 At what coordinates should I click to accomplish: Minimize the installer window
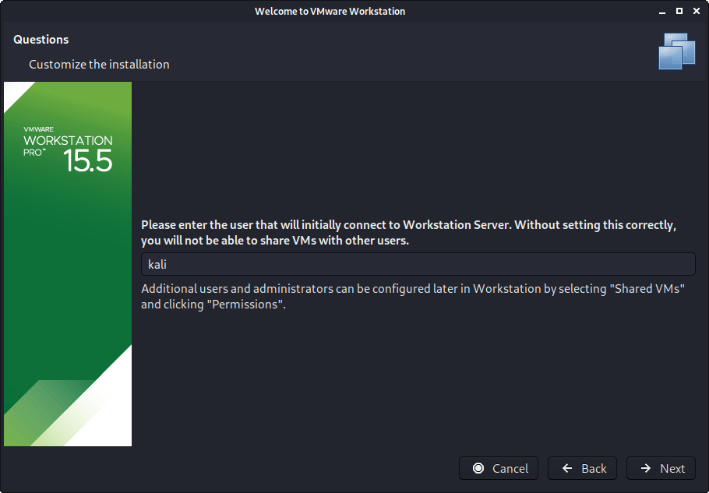[662, 11]
